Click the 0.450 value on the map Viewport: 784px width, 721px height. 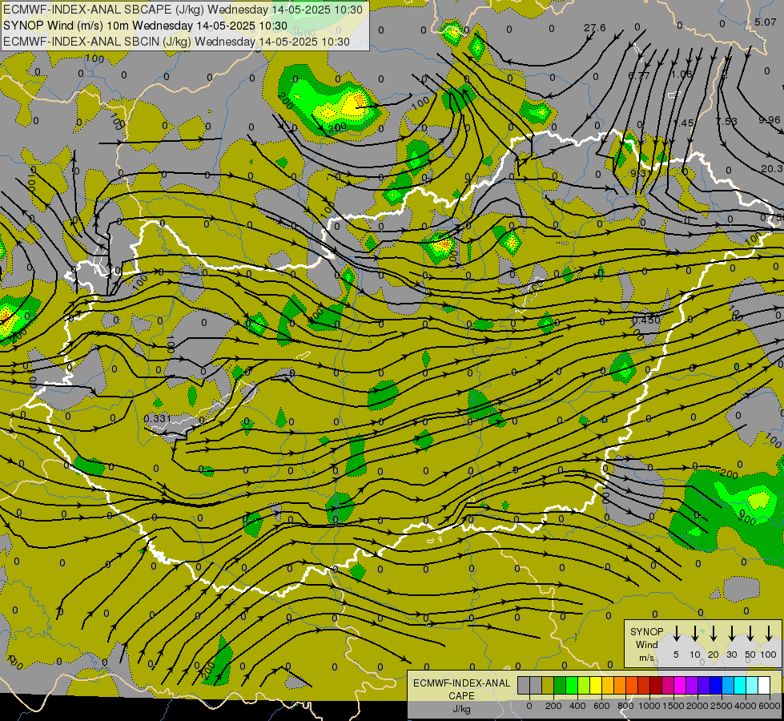click(646, 320)
